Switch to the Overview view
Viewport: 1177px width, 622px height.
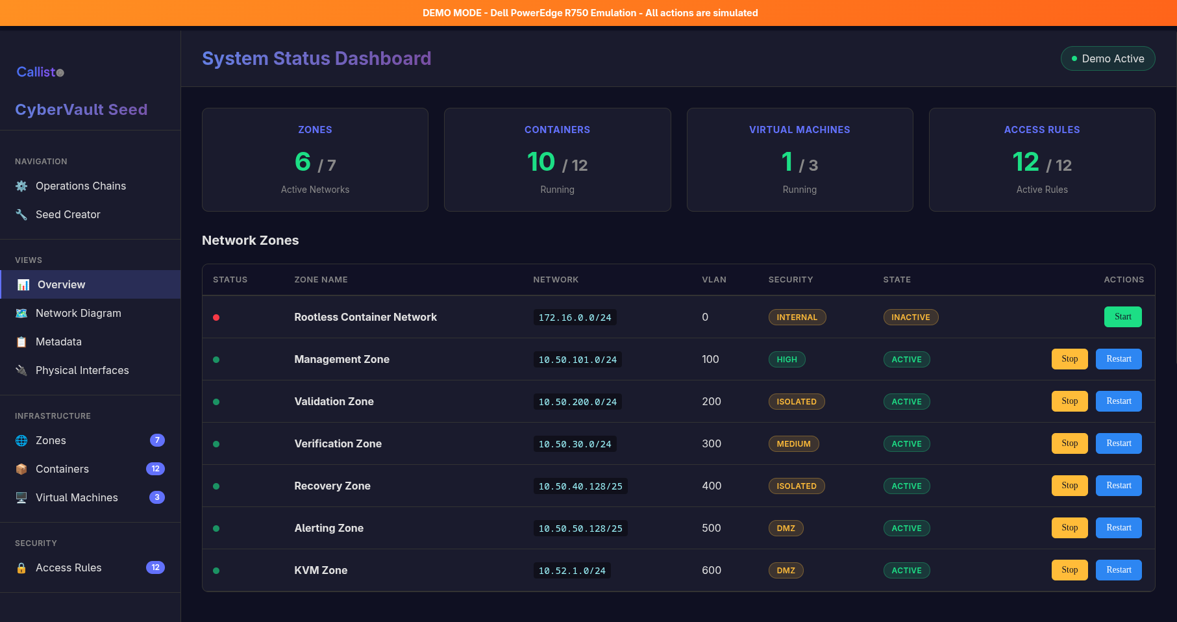60,284
